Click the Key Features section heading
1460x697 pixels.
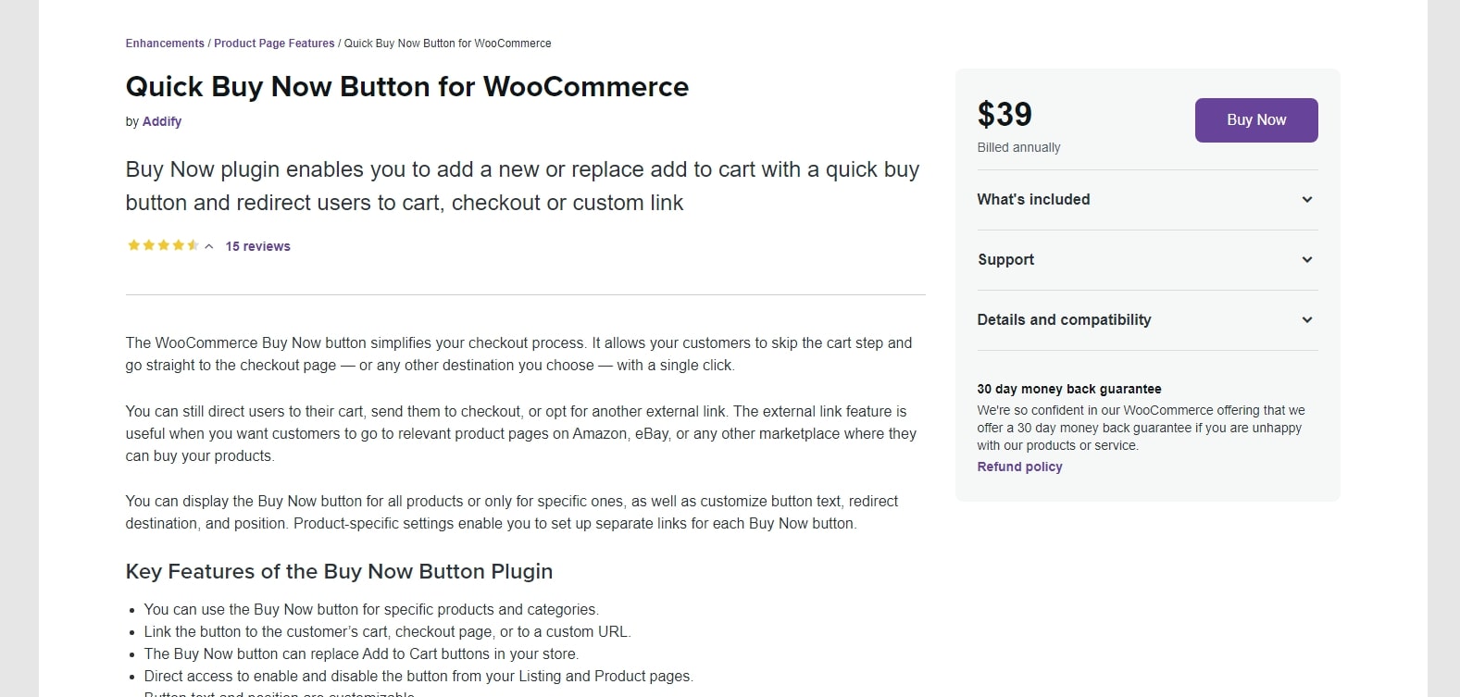point(339,571)
